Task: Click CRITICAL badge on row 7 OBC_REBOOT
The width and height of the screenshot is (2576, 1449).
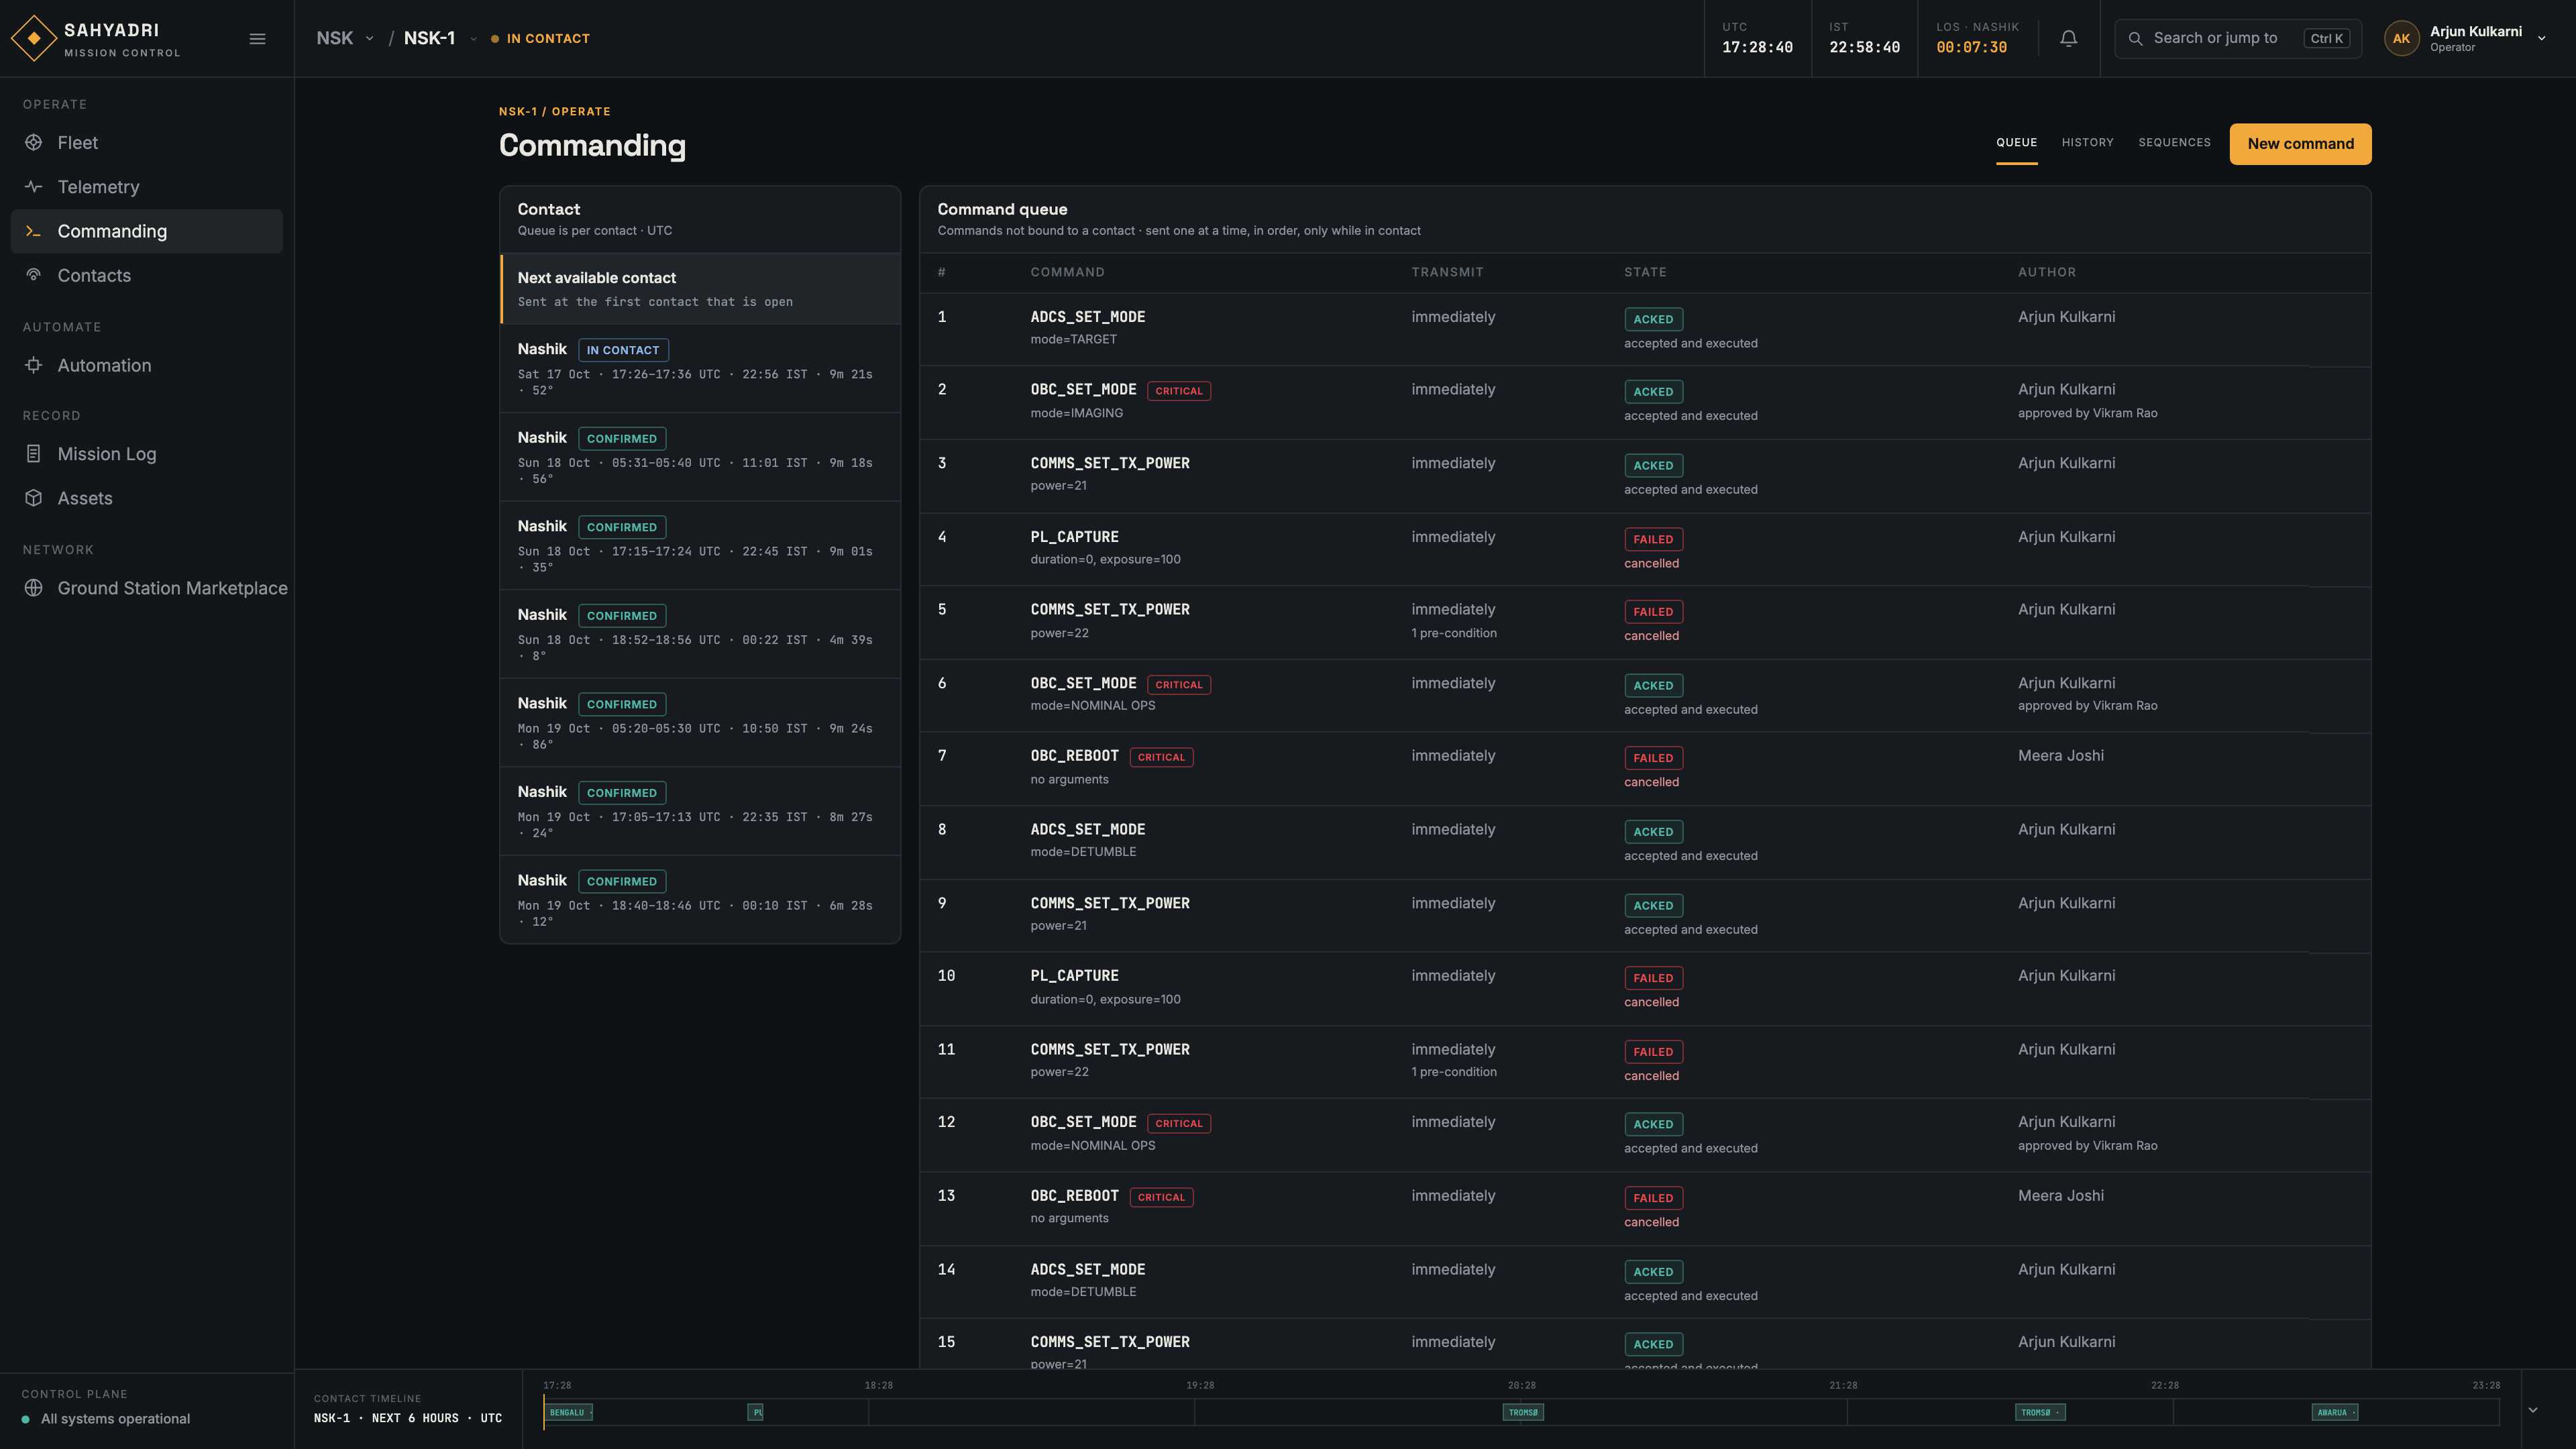Action: click(1161, 757)
